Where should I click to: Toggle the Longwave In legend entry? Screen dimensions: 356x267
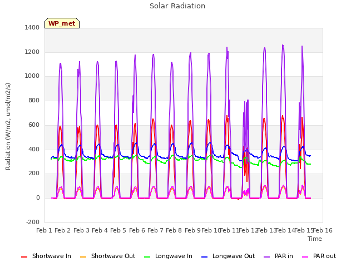168,256
